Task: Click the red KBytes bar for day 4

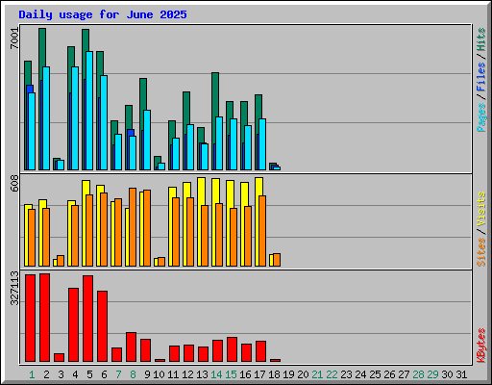Action: click(x=73, y=324)
